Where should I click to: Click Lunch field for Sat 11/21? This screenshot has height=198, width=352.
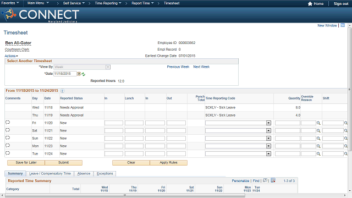134,131
